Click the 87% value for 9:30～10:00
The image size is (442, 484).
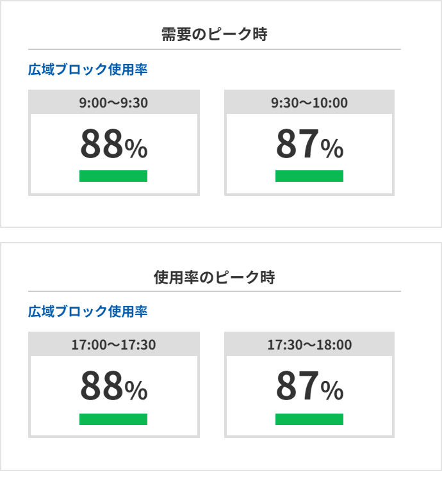tap(309, 143)
